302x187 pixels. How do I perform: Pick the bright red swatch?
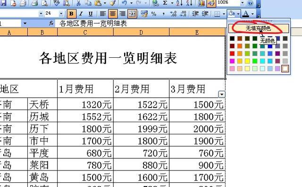[x=232, y=54]
